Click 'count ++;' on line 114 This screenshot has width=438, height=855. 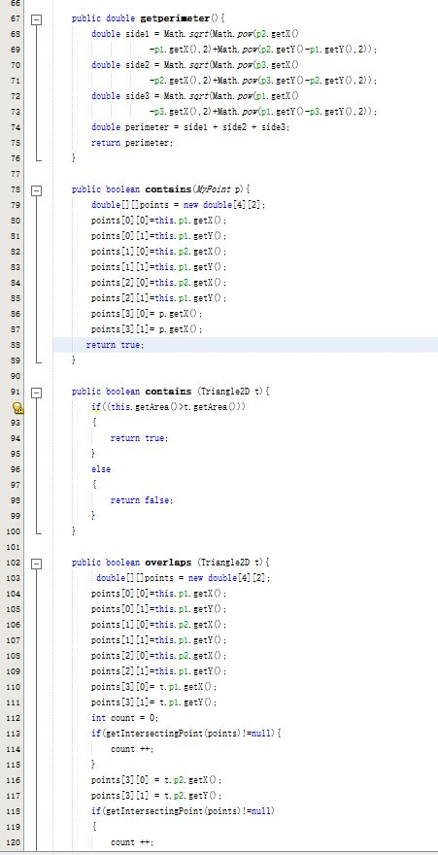click(x=132, y=749)
